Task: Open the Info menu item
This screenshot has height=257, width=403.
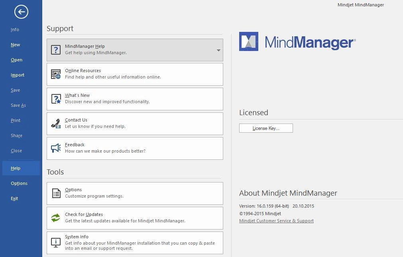Action: pyautogui.click(x=15, y=29)
